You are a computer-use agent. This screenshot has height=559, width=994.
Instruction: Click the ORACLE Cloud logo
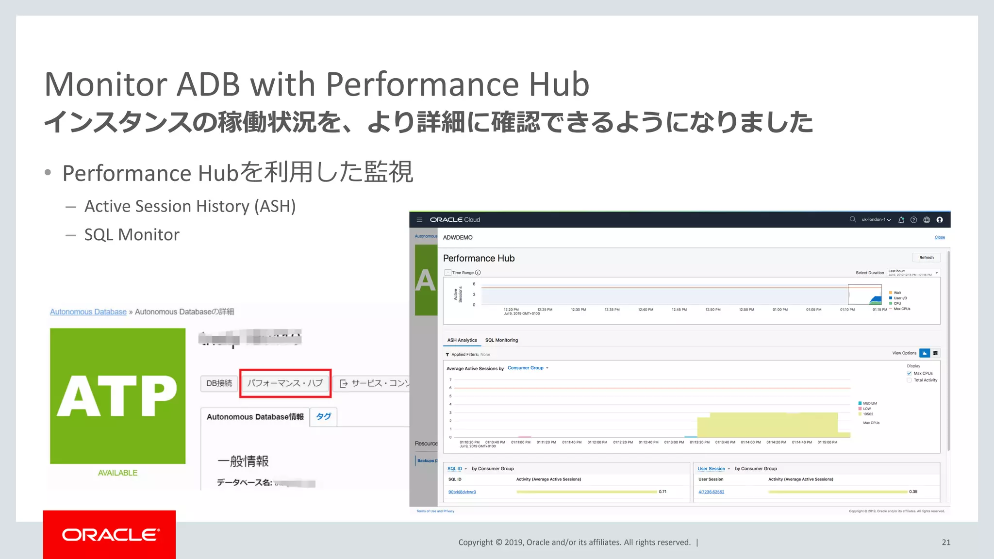[455, 220]
